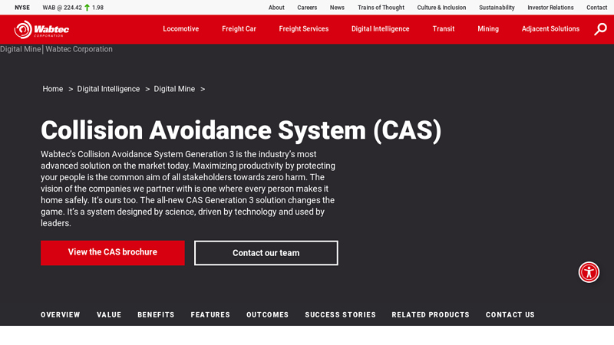
Task: Open the Sustainability link
Action: click(x=497, y=8)
